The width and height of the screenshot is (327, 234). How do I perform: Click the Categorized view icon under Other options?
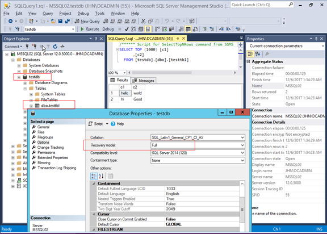(94, 176)
